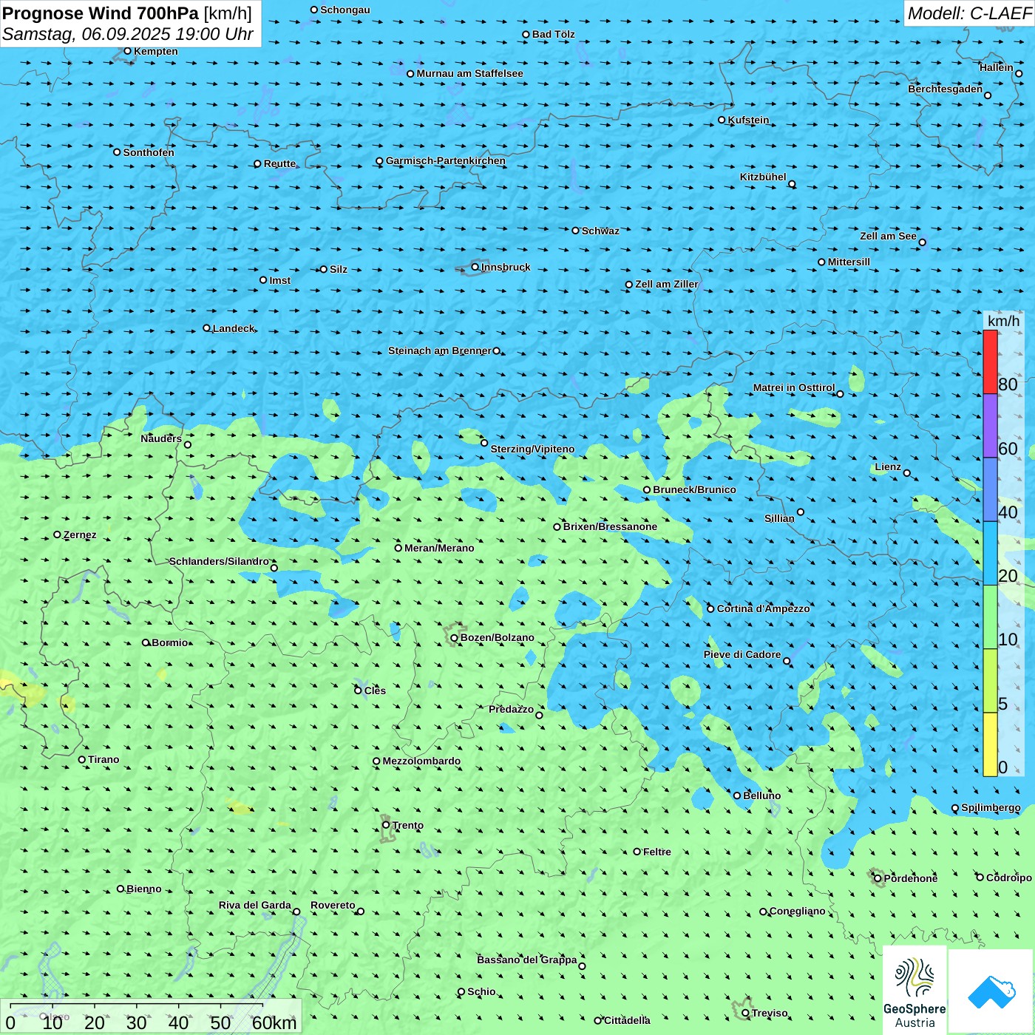Click the 'km/h' legend unit label

tap(1003, 321)
